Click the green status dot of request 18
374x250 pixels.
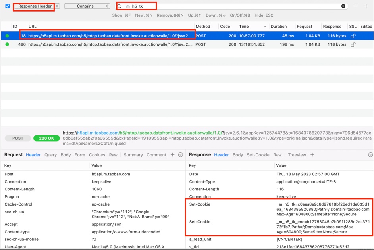coord(7,36)
